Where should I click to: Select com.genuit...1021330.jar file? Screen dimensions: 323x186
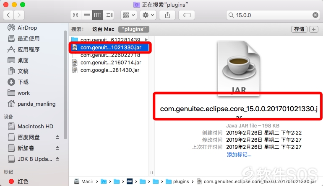coord(110,47)
